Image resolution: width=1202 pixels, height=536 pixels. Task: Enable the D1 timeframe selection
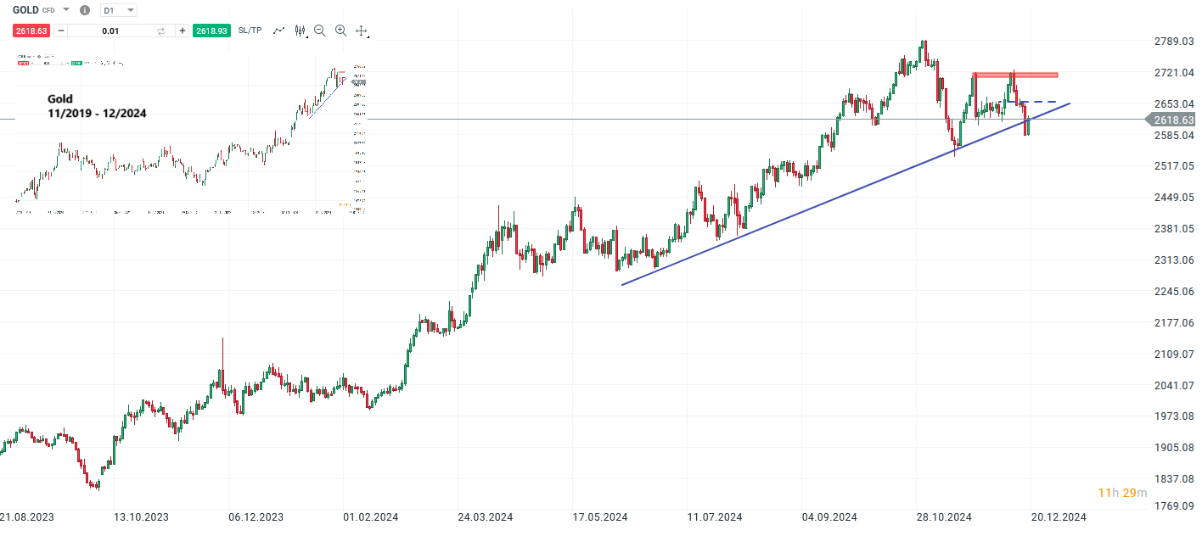click(x=108, y=10)
